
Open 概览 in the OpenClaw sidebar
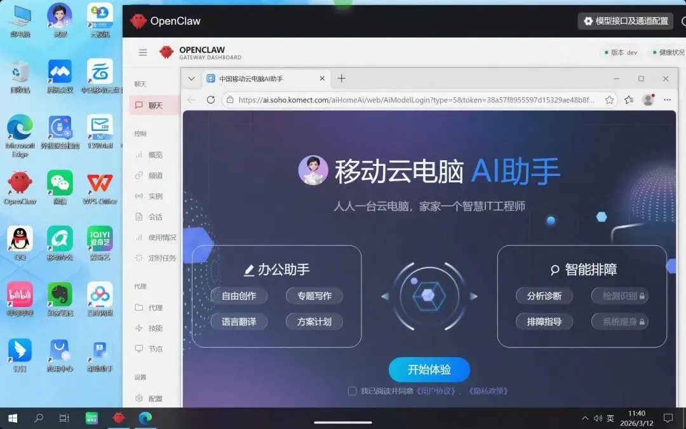tap(155, 154)
